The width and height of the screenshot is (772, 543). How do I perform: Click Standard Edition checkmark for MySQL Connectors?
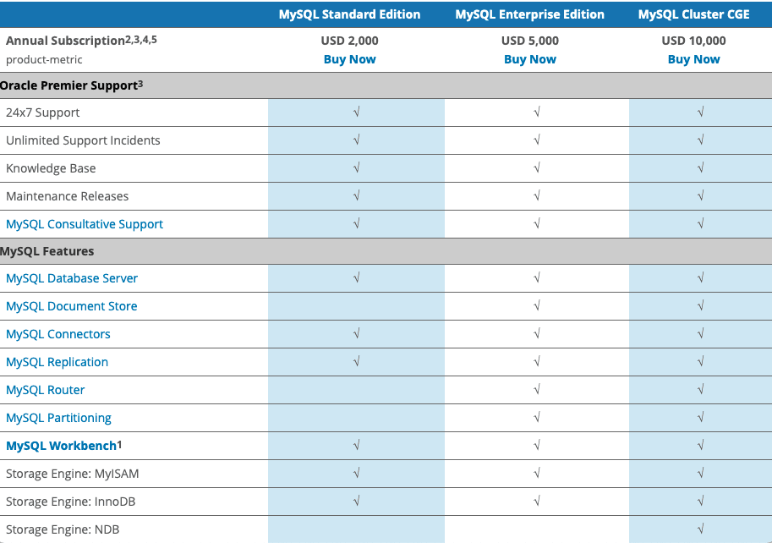pos(357,334)
